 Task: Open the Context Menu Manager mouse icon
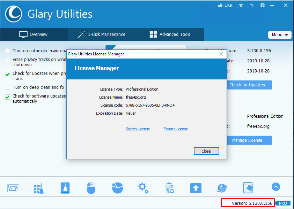(x=91, y=188)
